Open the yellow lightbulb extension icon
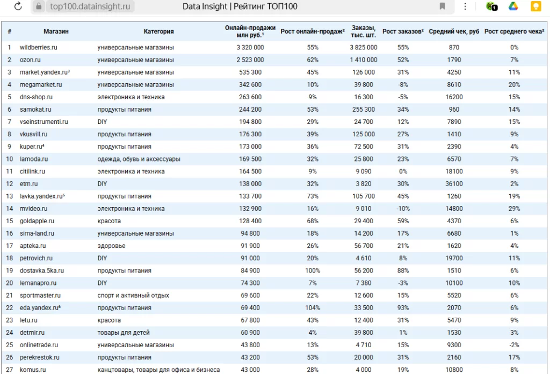This screenshot has width=550, height=374. click(x=535, y=6)
